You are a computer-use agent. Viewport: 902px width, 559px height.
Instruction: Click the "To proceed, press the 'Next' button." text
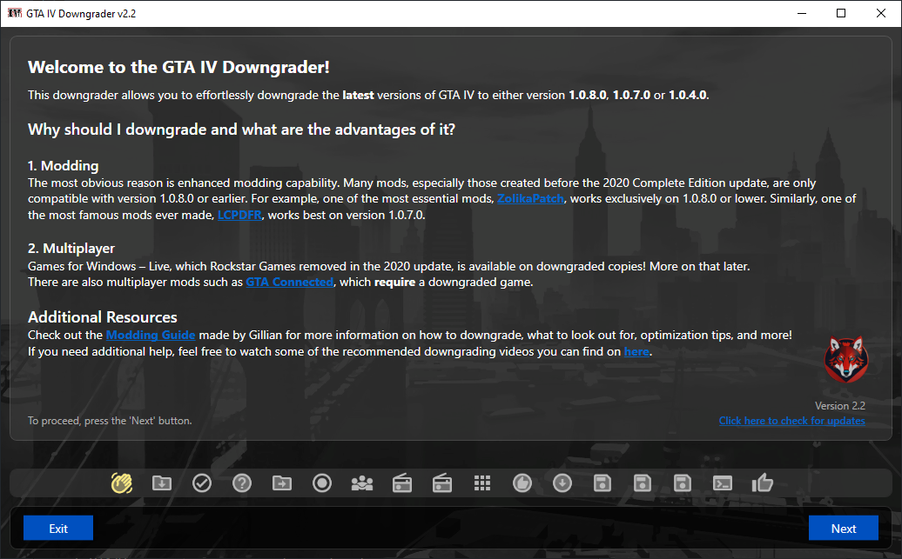(x=110, y=421)
